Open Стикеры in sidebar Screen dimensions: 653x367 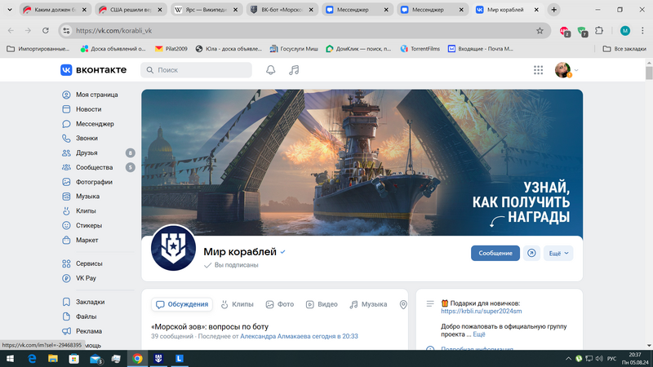click(89, 226)
